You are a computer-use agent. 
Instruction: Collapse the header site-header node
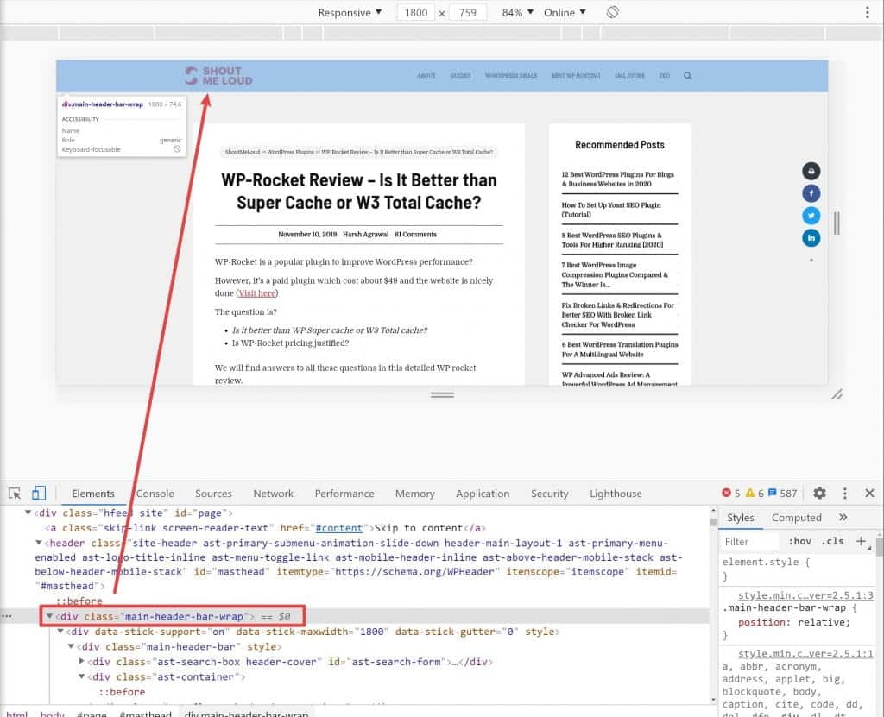(38, 543)
